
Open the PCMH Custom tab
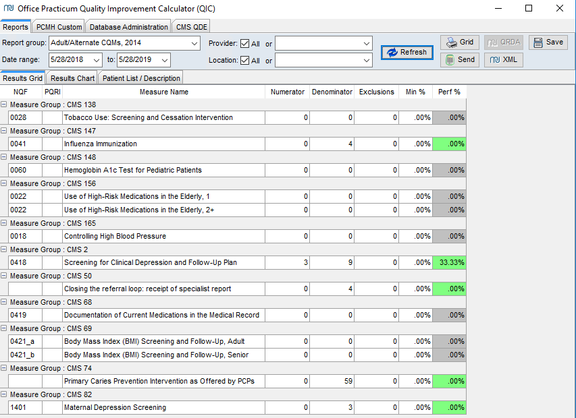tap(59, 27)
